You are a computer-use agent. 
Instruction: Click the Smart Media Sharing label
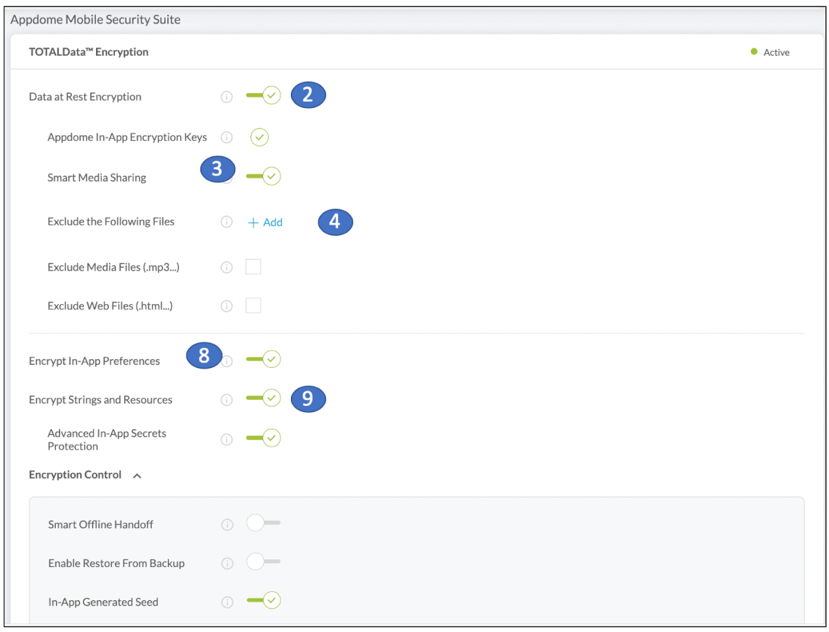coord(97,178)
